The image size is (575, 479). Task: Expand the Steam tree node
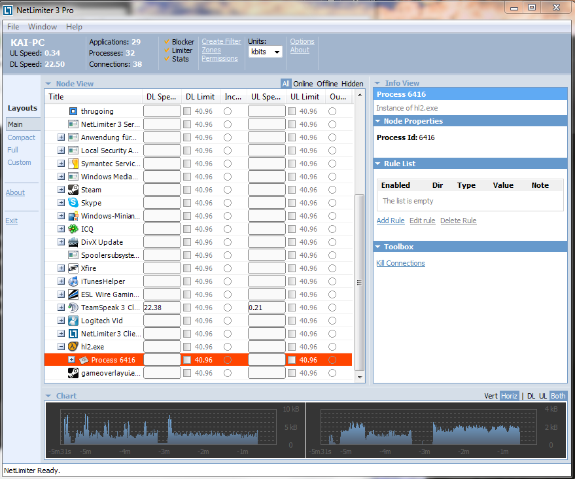[x=61, y=190]
